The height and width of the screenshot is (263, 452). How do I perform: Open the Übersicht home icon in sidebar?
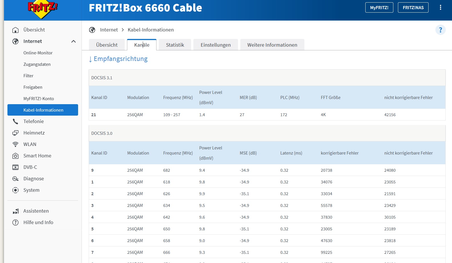pyautogui.click(x=15, y=30)
